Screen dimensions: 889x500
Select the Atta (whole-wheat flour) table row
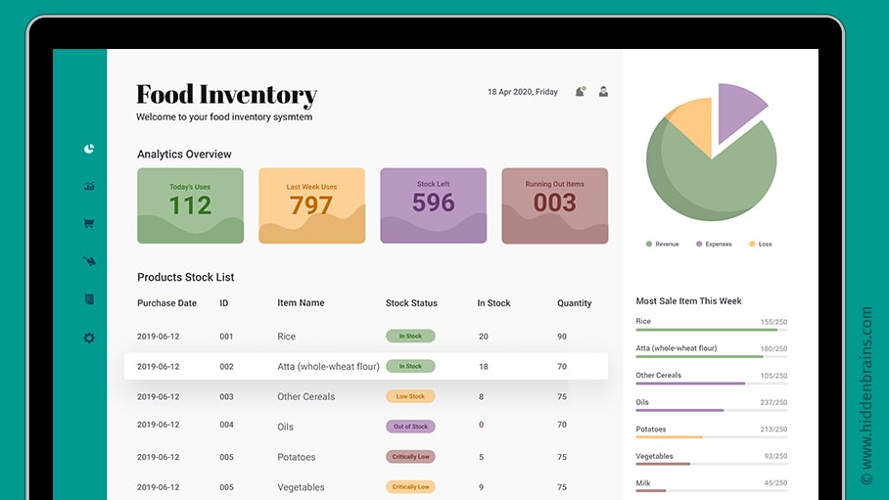click(x=365, y=367)
